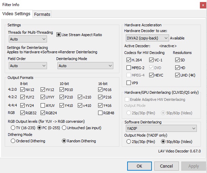This screenshot has width=207, height=173.
Task: Choose Ordered Dithering mode
Action: (13, 141)
